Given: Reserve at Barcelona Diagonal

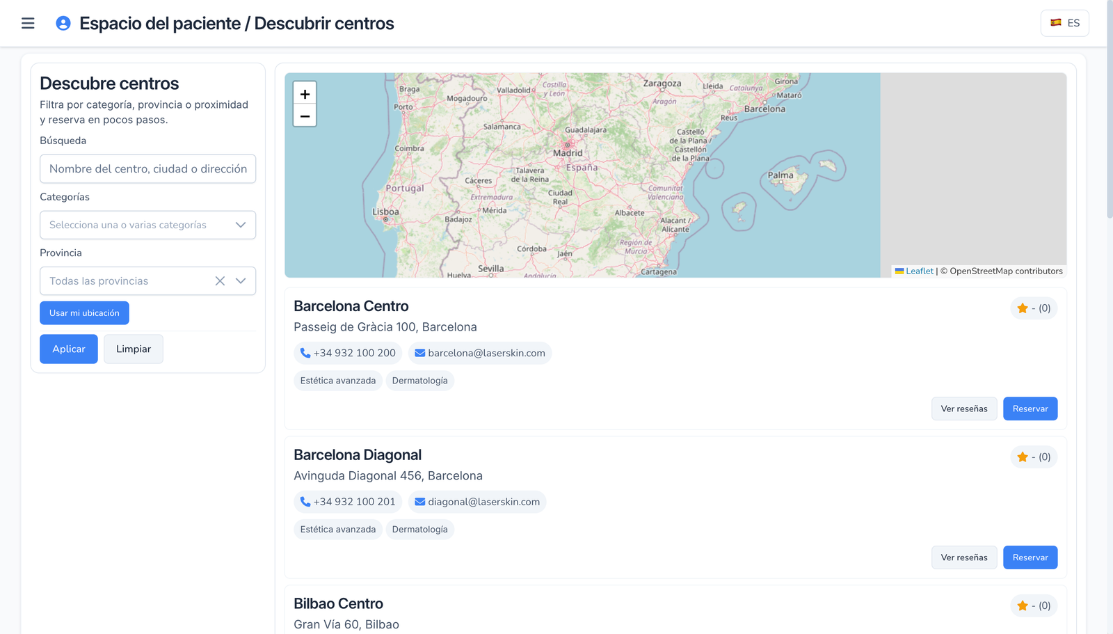Looking at the screenshot, I should [1030, 557].
